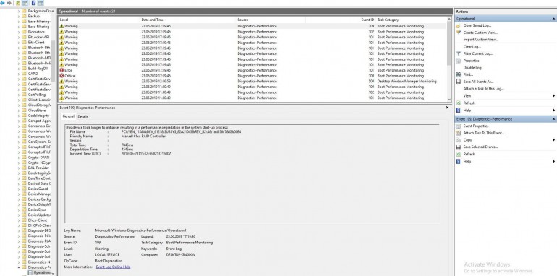
Task: Click the Back arrow in the toolbar
Action: [2, 3]
